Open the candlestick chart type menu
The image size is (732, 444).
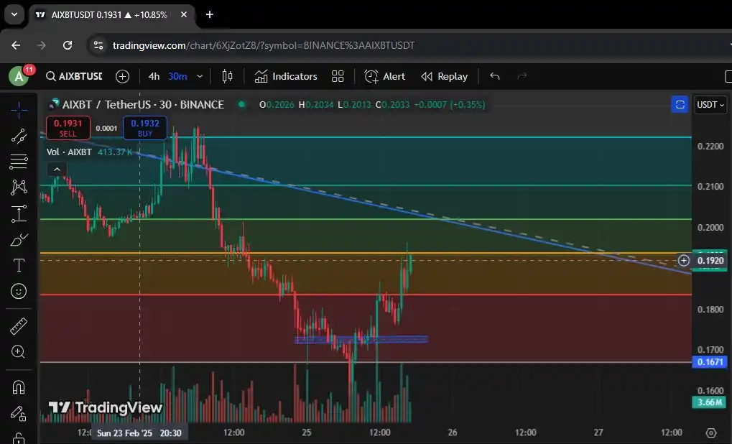227,76
